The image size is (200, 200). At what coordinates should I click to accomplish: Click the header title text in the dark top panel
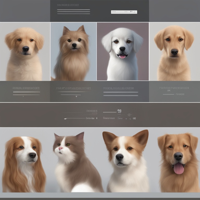pos(68,5)
